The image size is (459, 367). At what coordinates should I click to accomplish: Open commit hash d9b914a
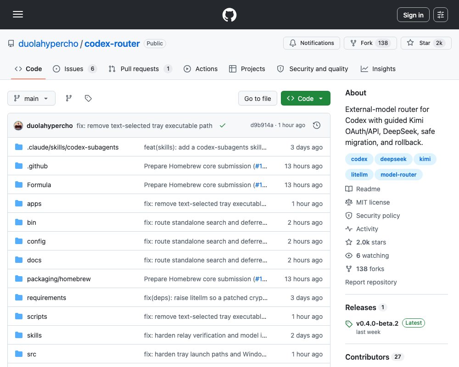tap(262, 125)
